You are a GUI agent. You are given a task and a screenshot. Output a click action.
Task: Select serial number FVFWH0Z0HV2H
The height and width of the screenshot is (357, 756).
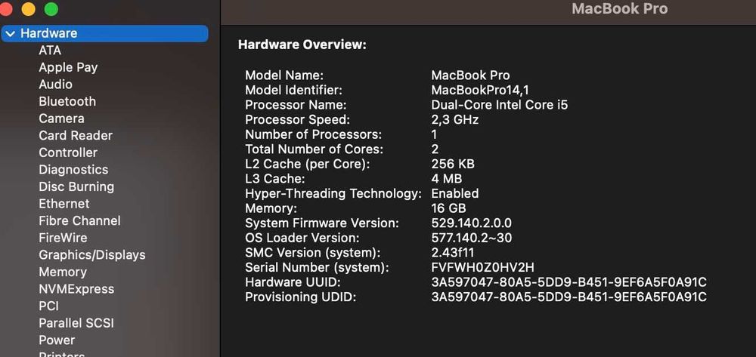[x=482, y=267]
